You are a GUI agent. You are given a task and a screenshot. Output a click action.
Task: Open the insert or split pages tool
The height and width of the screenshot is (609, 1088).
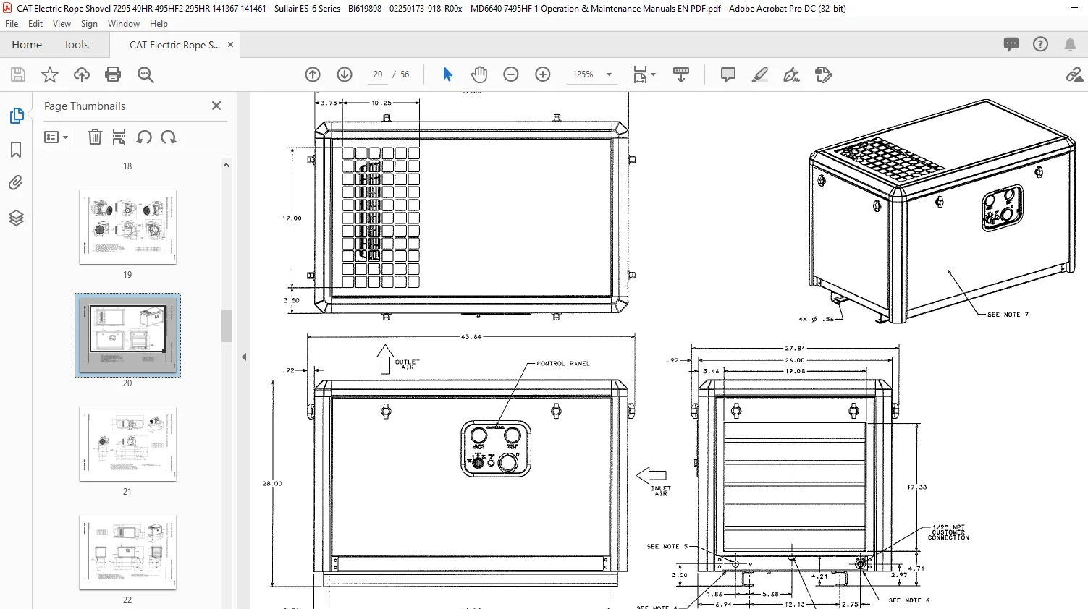[119, 137]
